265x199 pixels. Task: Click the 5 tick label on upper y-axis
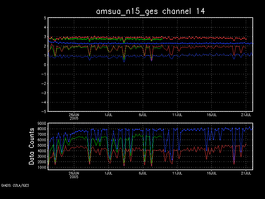(45, 18)
